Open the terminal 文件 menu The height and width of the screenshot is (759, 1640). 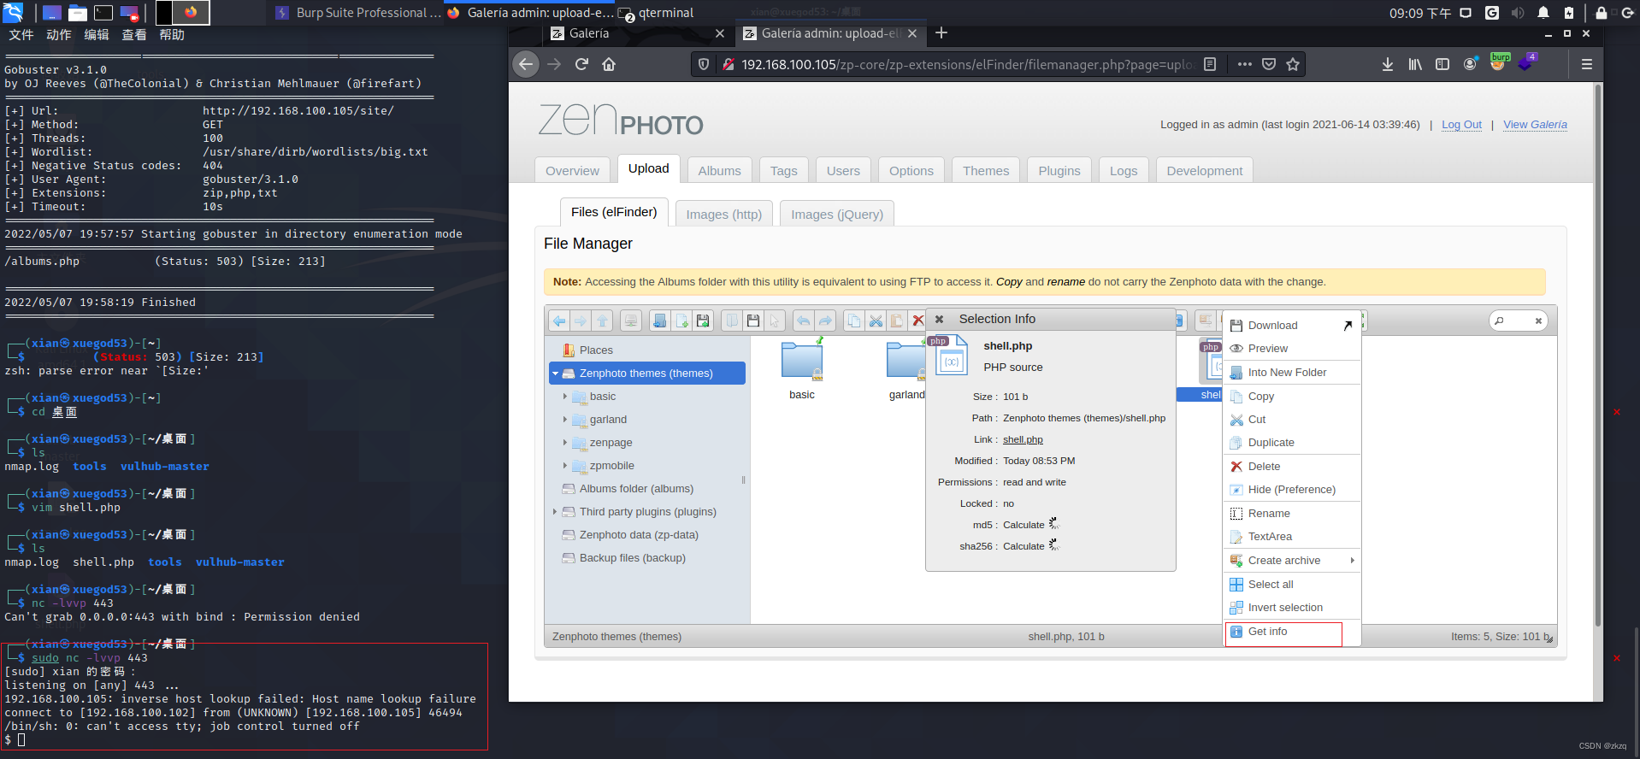[21, 35]
